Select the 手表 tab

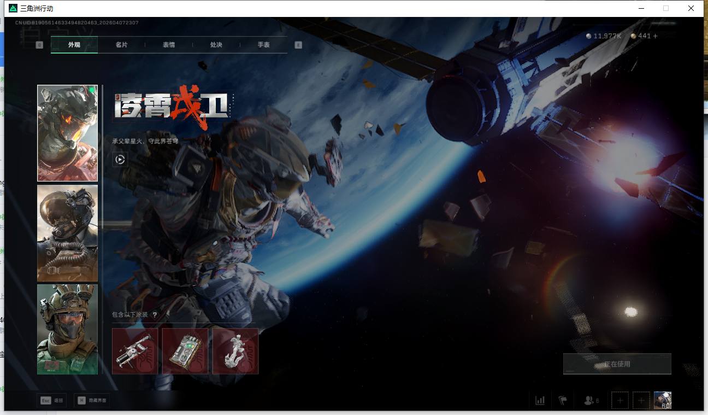pos(264,45)
